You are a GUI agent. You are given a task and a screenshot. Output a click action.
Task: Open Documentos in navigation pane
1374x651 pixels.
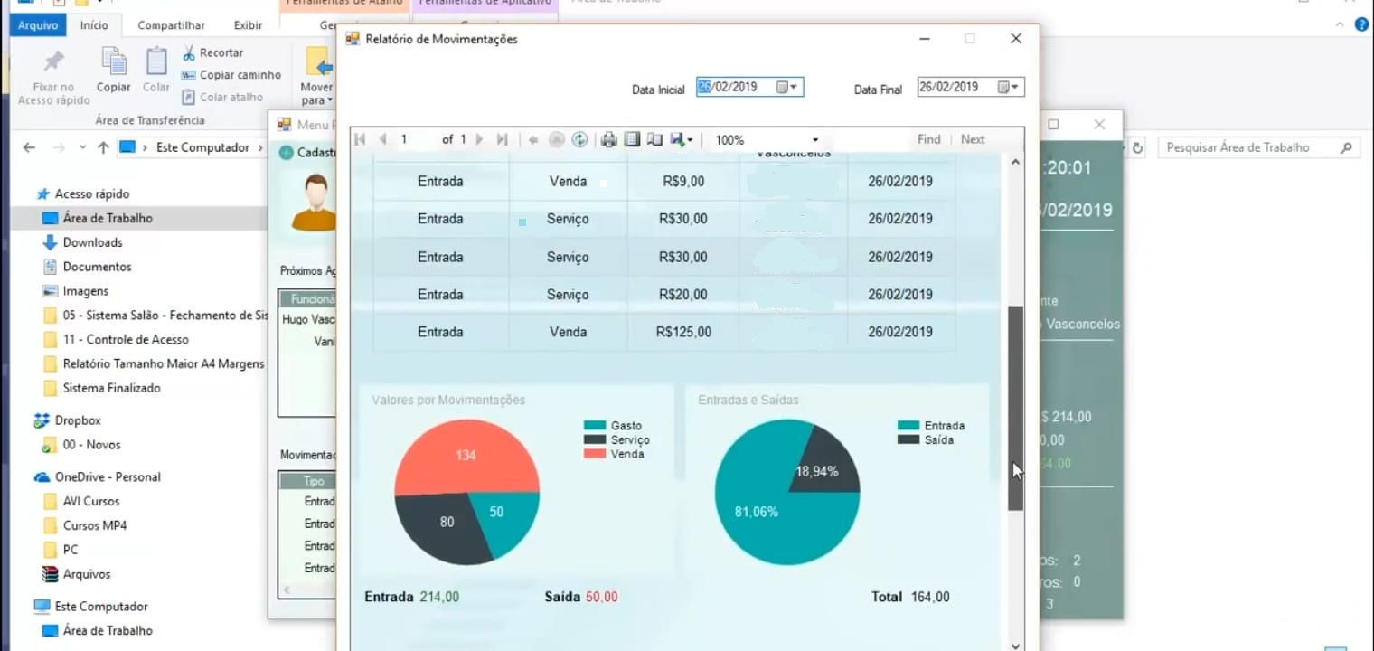click(x=97, y=267)
